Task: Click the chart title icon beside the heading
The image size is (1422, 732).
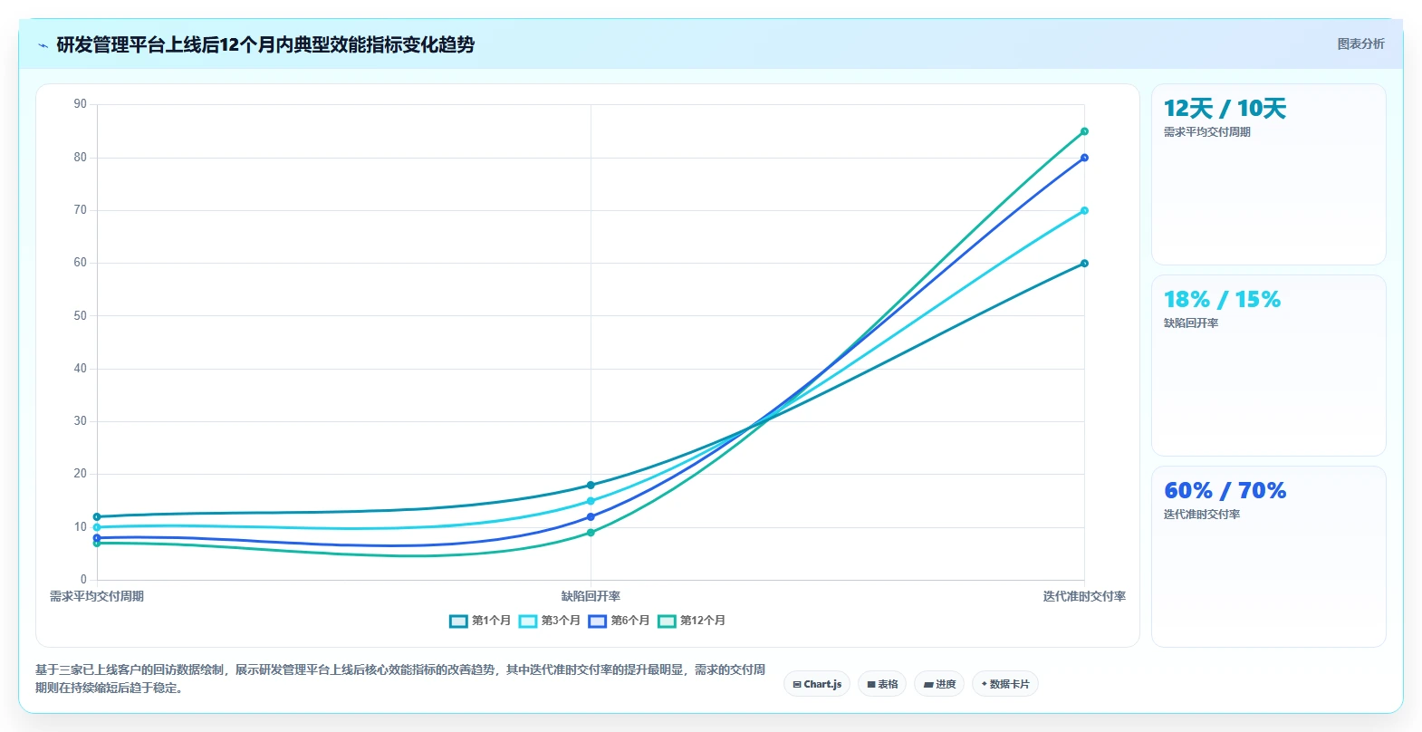Action: 43,45
